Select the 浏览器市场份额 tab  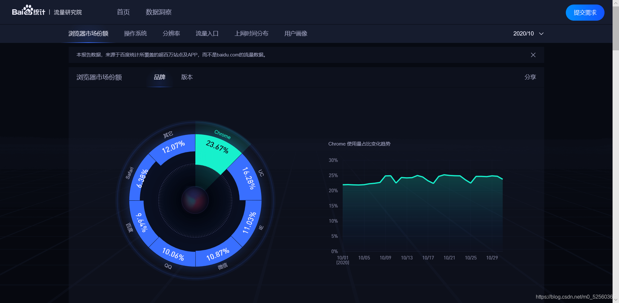(88, 34)
